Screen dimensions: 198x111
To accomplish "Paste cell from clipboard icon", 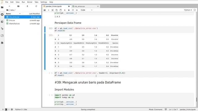I will tap(61, 10).
